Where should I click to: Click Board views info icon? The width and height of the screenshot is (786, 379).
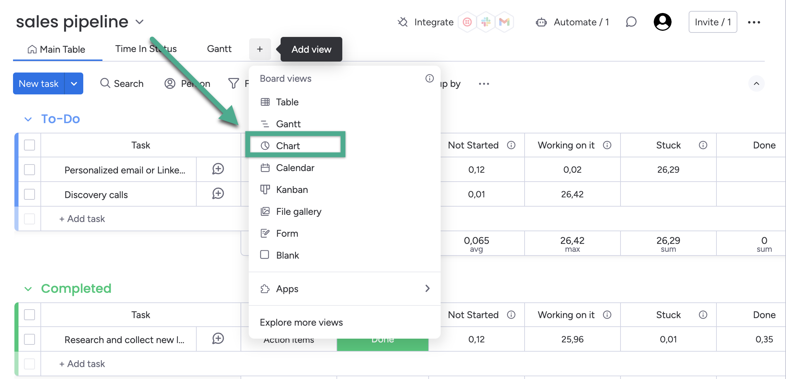(x=429, y=78)
